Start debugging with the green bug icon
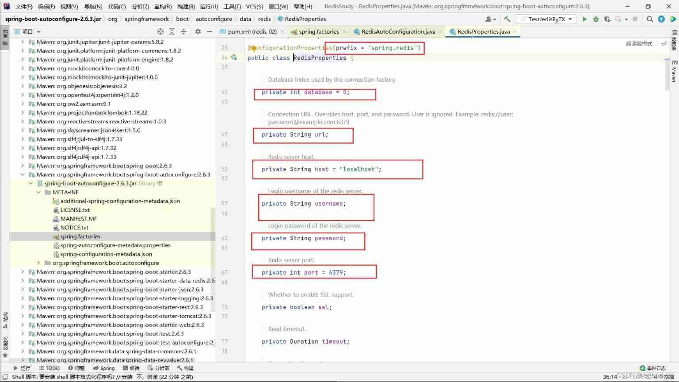 pos(596,19)
